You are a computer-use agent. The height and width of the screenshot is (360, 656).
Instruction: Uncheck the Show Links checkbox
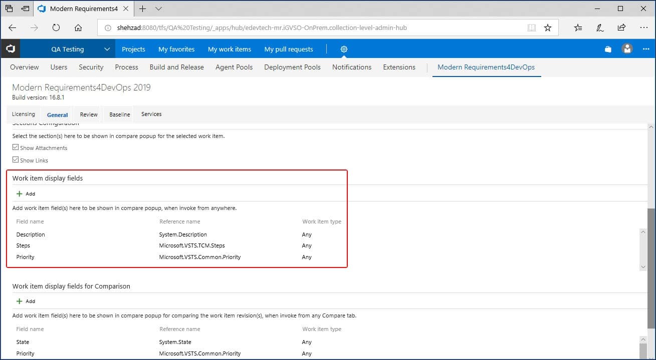tap(16, 160)
